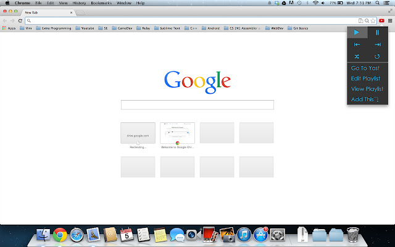
Task: Open Notification Center list icon
Action: [386, 3]
